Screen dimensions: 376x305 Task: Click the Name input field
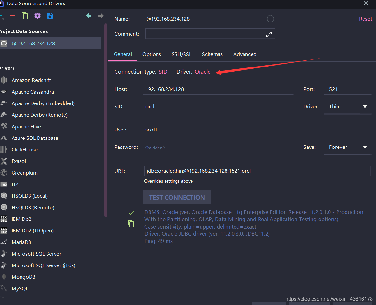pyautogui.click(x=210, y=19)
